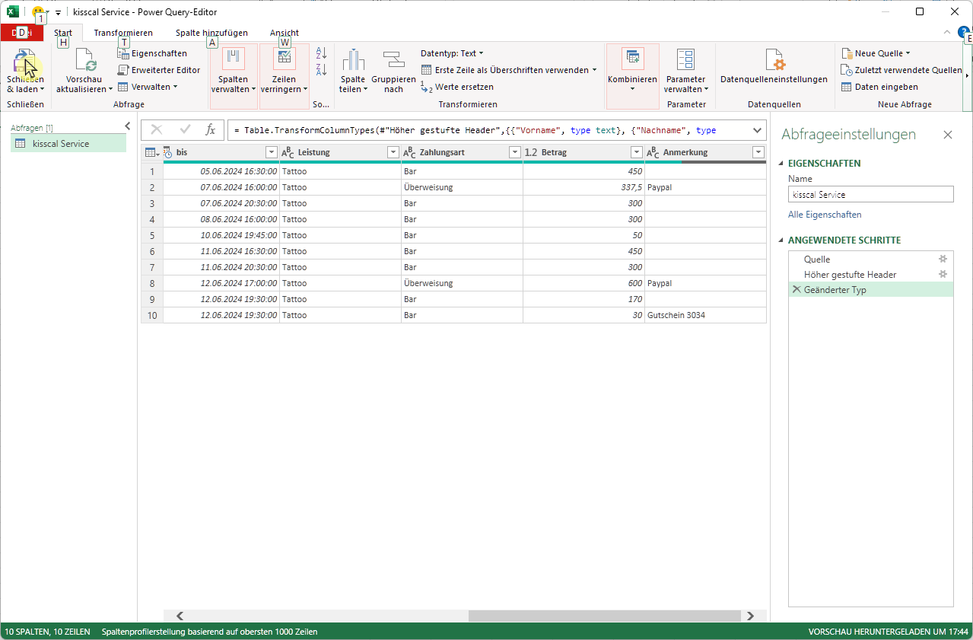The image size is (973, 640).
Task: Open the Datei tab
Action: 22,32
